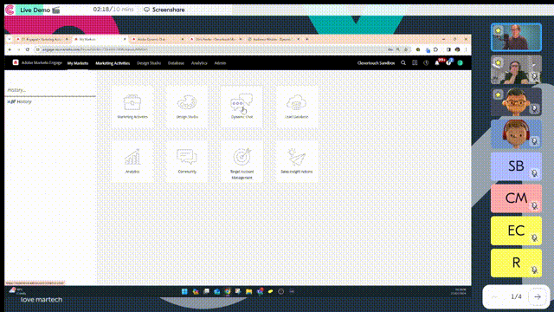Image resolution: width=554 pixels, height=312 pixels.
Task: Expand the History tree node
Action: pyautogui.click(x=9, y=102)
